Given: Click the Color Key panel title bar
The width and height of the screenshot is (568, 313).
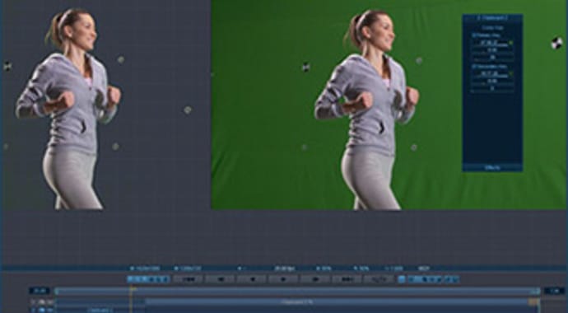Looking at the screenshot, I should [x=492, y=18].
